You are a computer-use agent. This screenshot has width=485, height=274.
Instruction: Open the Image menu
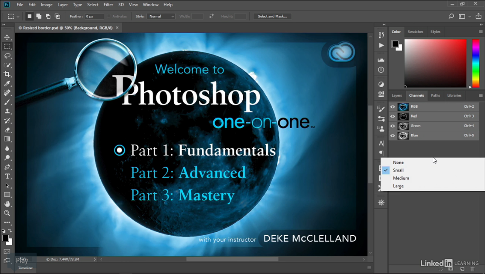coord(47,5)
